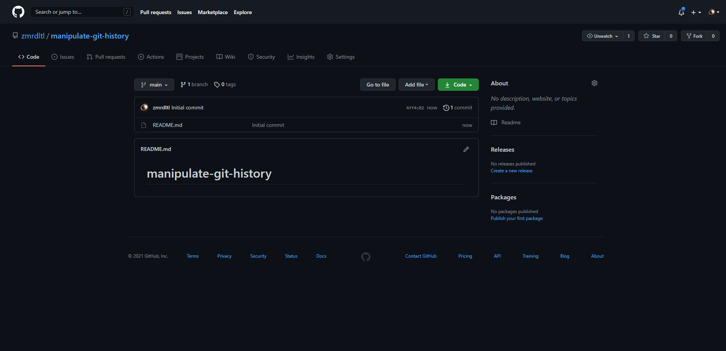Click the Go to file button
The image size is (726, 351).
(378, 85)
